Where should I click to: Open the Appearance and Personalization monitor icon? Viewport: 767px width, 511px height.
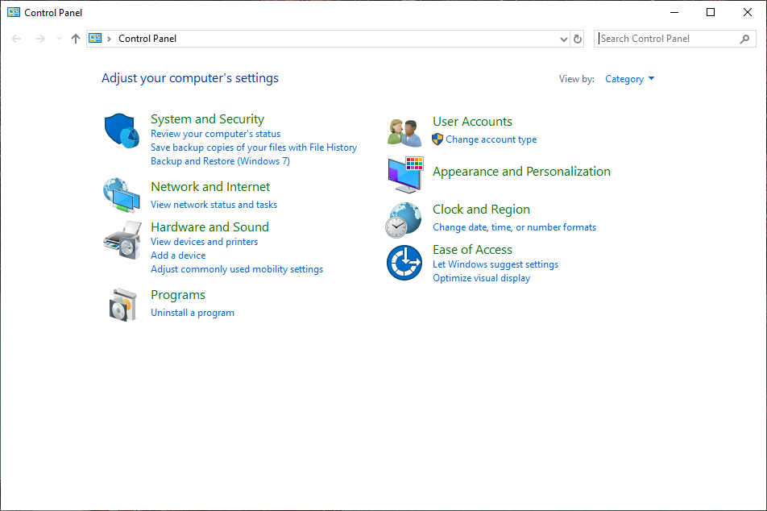click(x=405, y=175)
